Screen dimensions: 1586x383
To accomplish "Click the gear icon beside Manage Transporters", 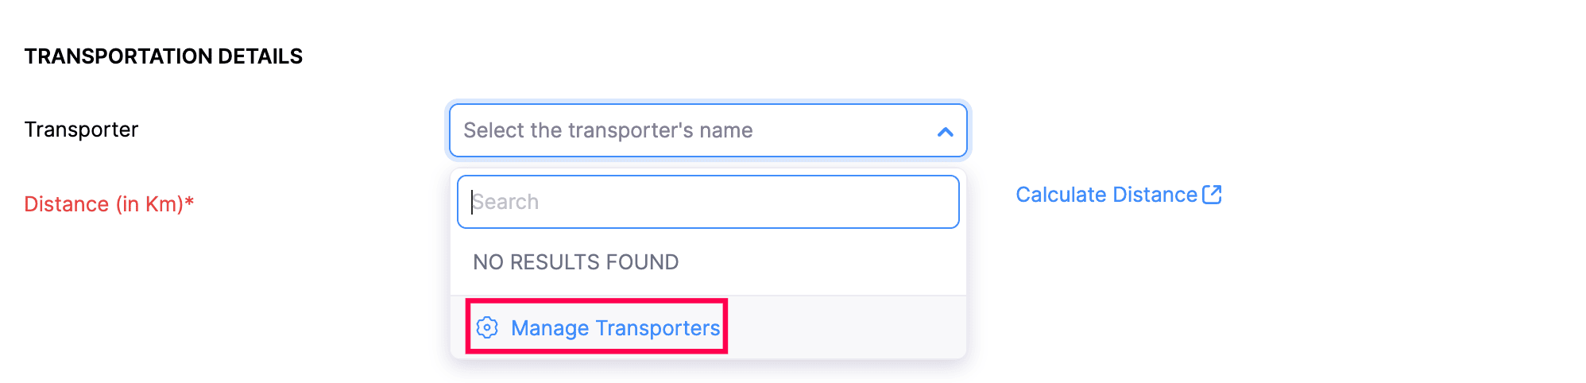I will point(487,327).
